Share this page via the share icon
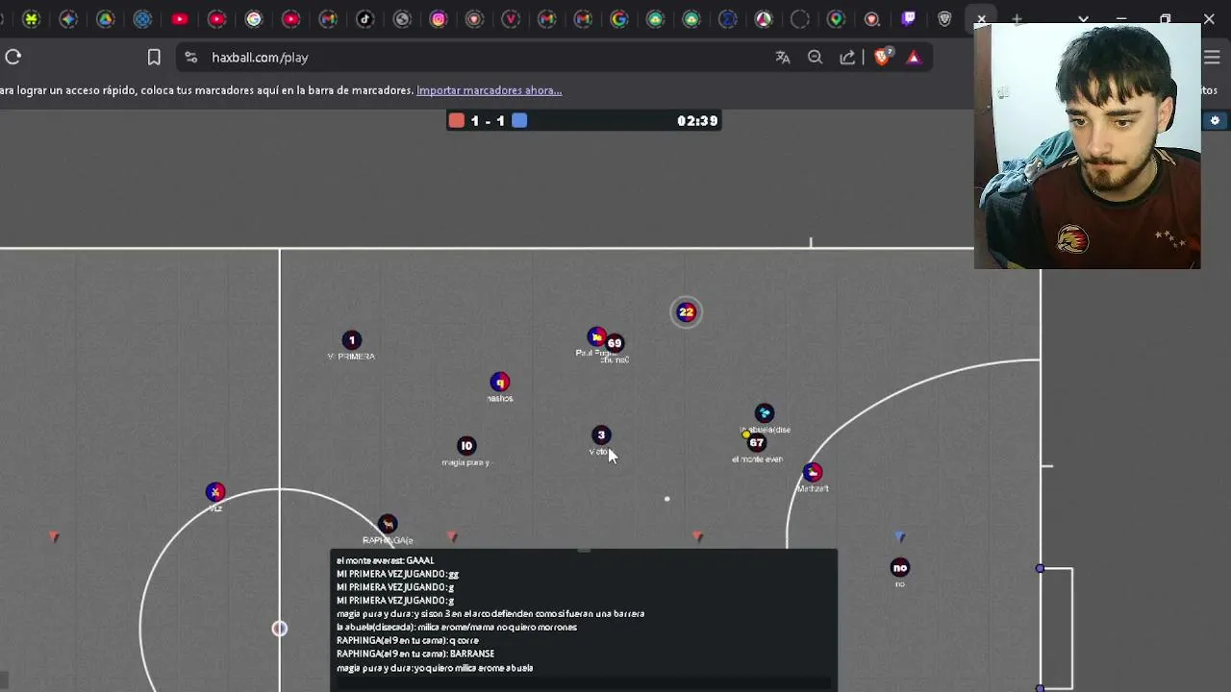The image size is (1231, 692). coord(847,58)
